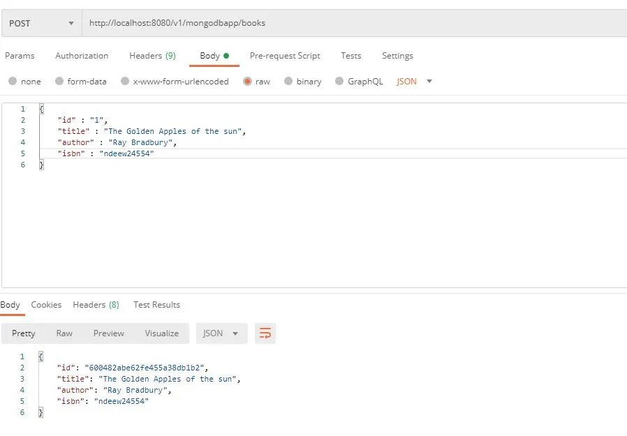627x436 pixels.
Task: Switch response view to Raw
Action: [64, 333]
